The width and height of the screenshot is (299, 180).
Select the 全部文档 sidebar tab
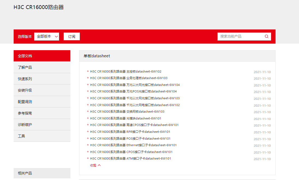[42, 56]
